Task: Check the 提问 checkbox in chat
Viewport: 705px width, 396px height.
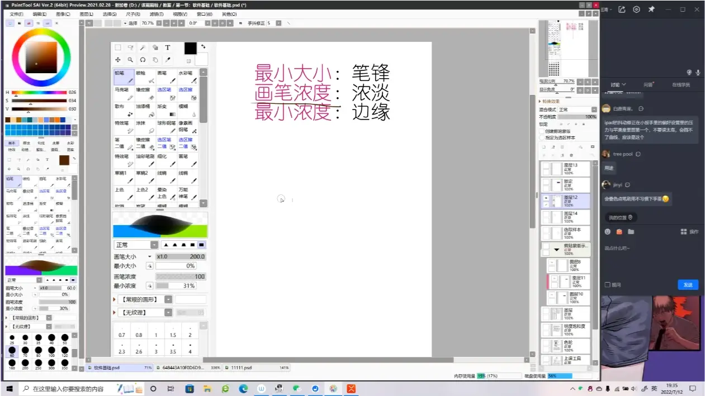Action: click(608, 285)
